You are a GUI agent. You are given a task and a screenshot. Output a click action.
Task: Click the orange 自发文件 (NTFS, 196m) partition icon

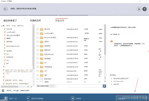[x=4, y=80]
